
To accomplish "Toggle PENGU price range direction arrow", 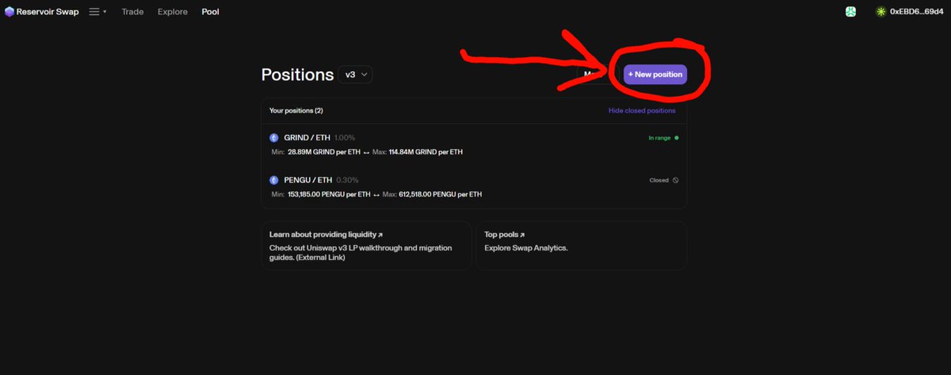I will (x=376, y=194).
